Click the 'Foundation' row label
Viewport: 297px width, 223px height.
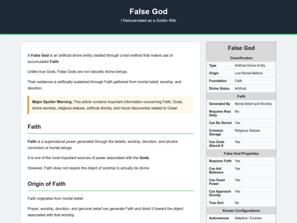[x=218, y=81]
